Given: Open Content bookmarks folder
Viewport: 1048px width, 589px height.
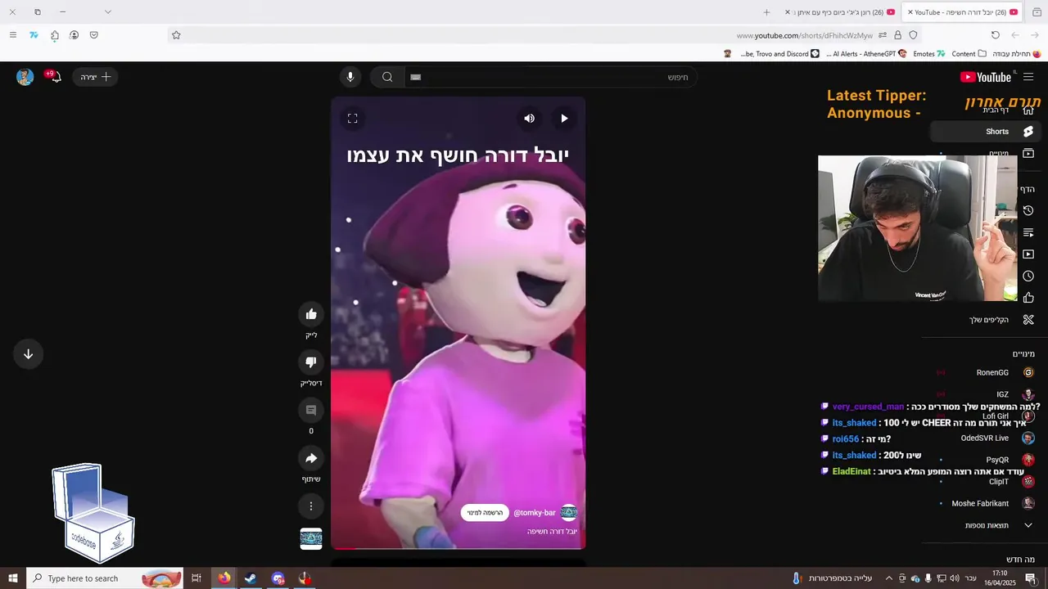Looking at the screenshot, I should 969,54.
